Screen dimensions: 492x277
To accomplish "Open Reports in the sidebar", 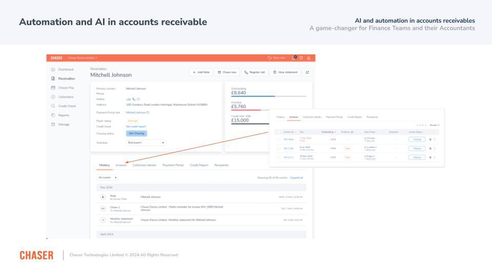I will pyautogui.click(x=60, y=115).
